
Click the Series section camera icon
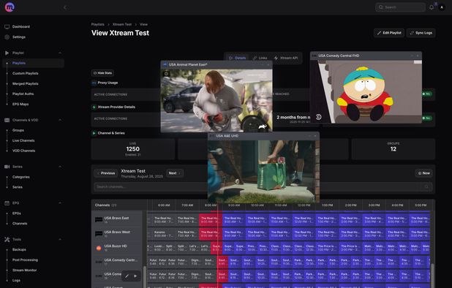(7, 167)
